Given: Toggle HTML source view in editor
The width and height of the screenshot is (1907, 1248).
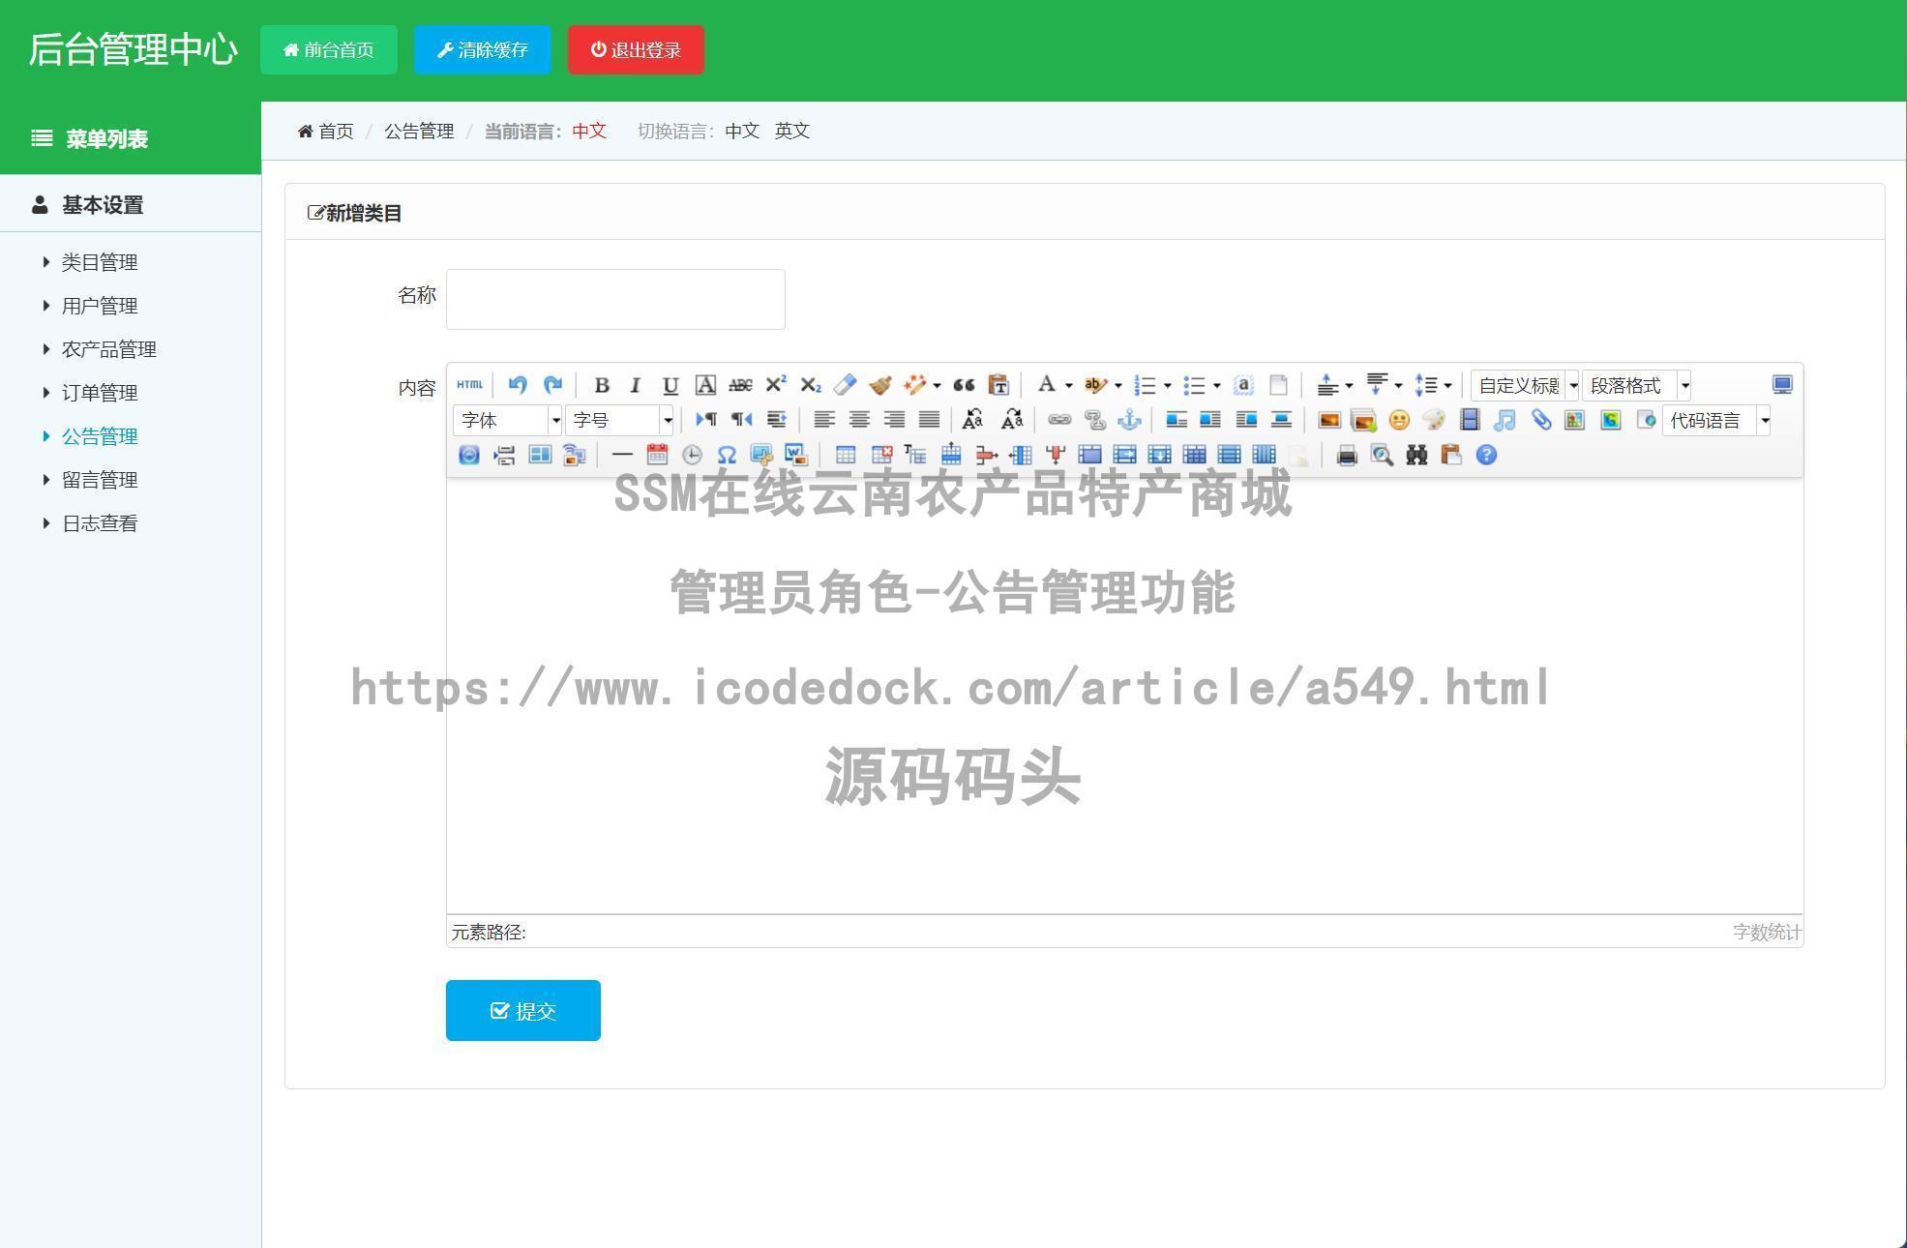Looking at the screenshot, I should [469, 385].
